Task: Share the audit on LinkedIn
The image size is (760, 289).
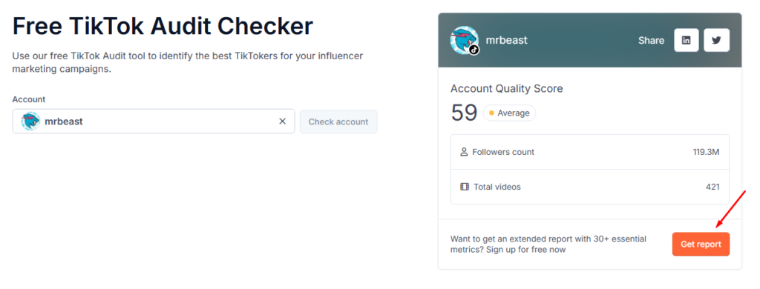Action: (687, 40)
